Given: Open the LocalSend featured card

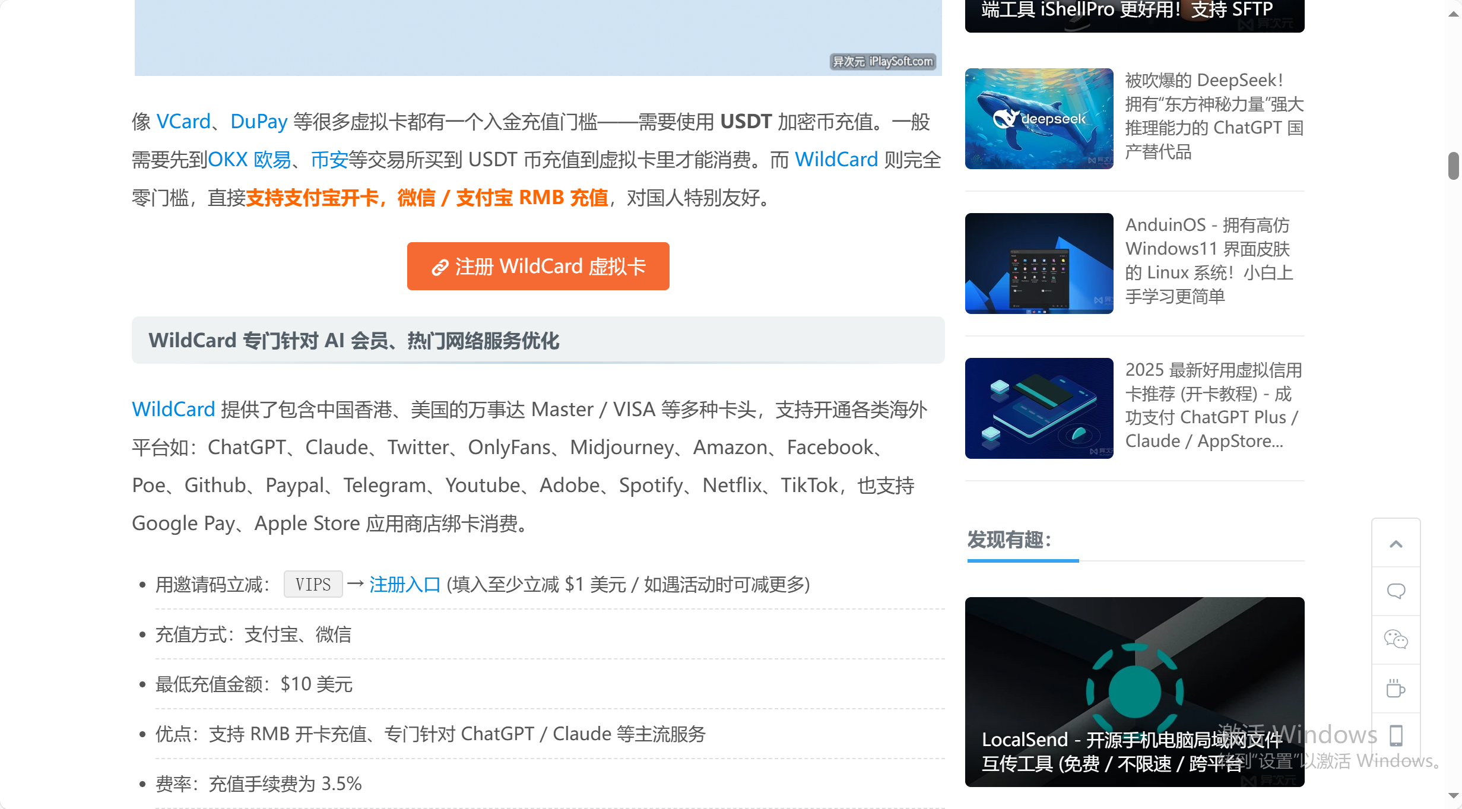Looking at the screenshot, I should coord(1134,691).
